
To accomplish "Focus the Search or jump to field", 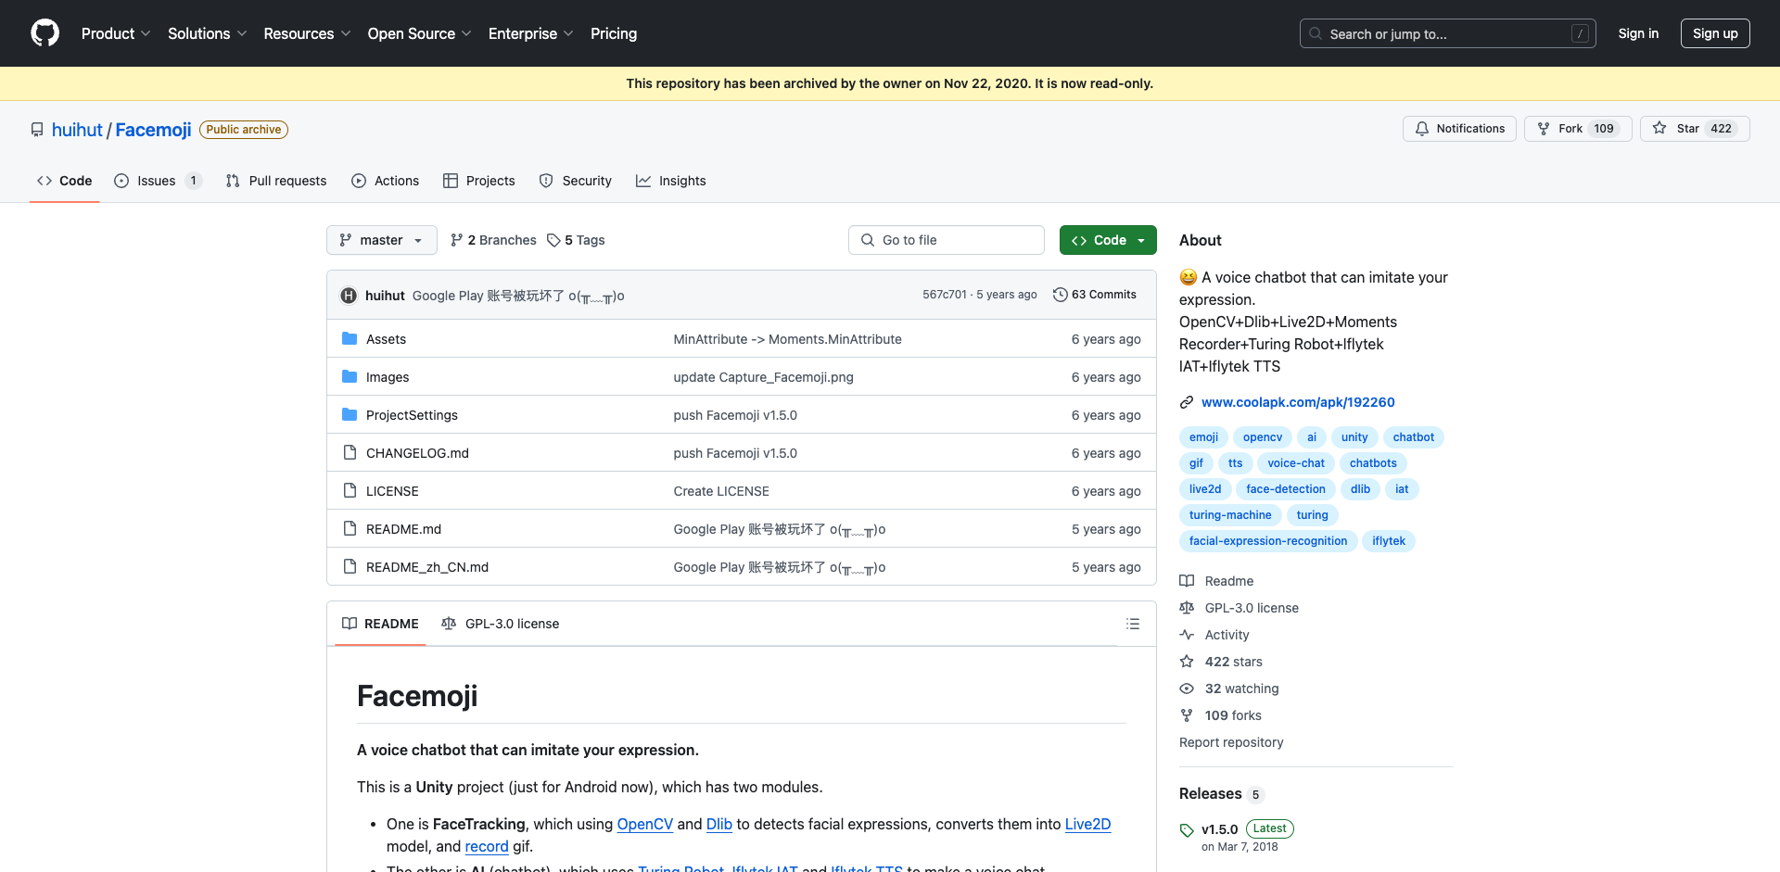I will click(1447, 33).
